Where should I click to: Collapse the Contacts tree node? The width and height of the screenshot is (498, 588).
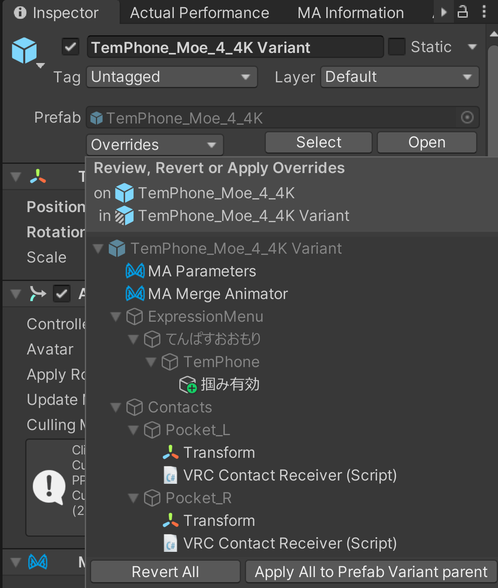click(x=116, y=407)
